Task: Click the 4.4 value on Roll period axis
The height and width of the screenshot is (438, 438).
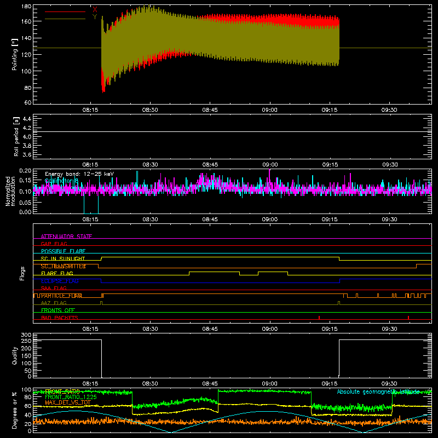Action: (26, 119)
